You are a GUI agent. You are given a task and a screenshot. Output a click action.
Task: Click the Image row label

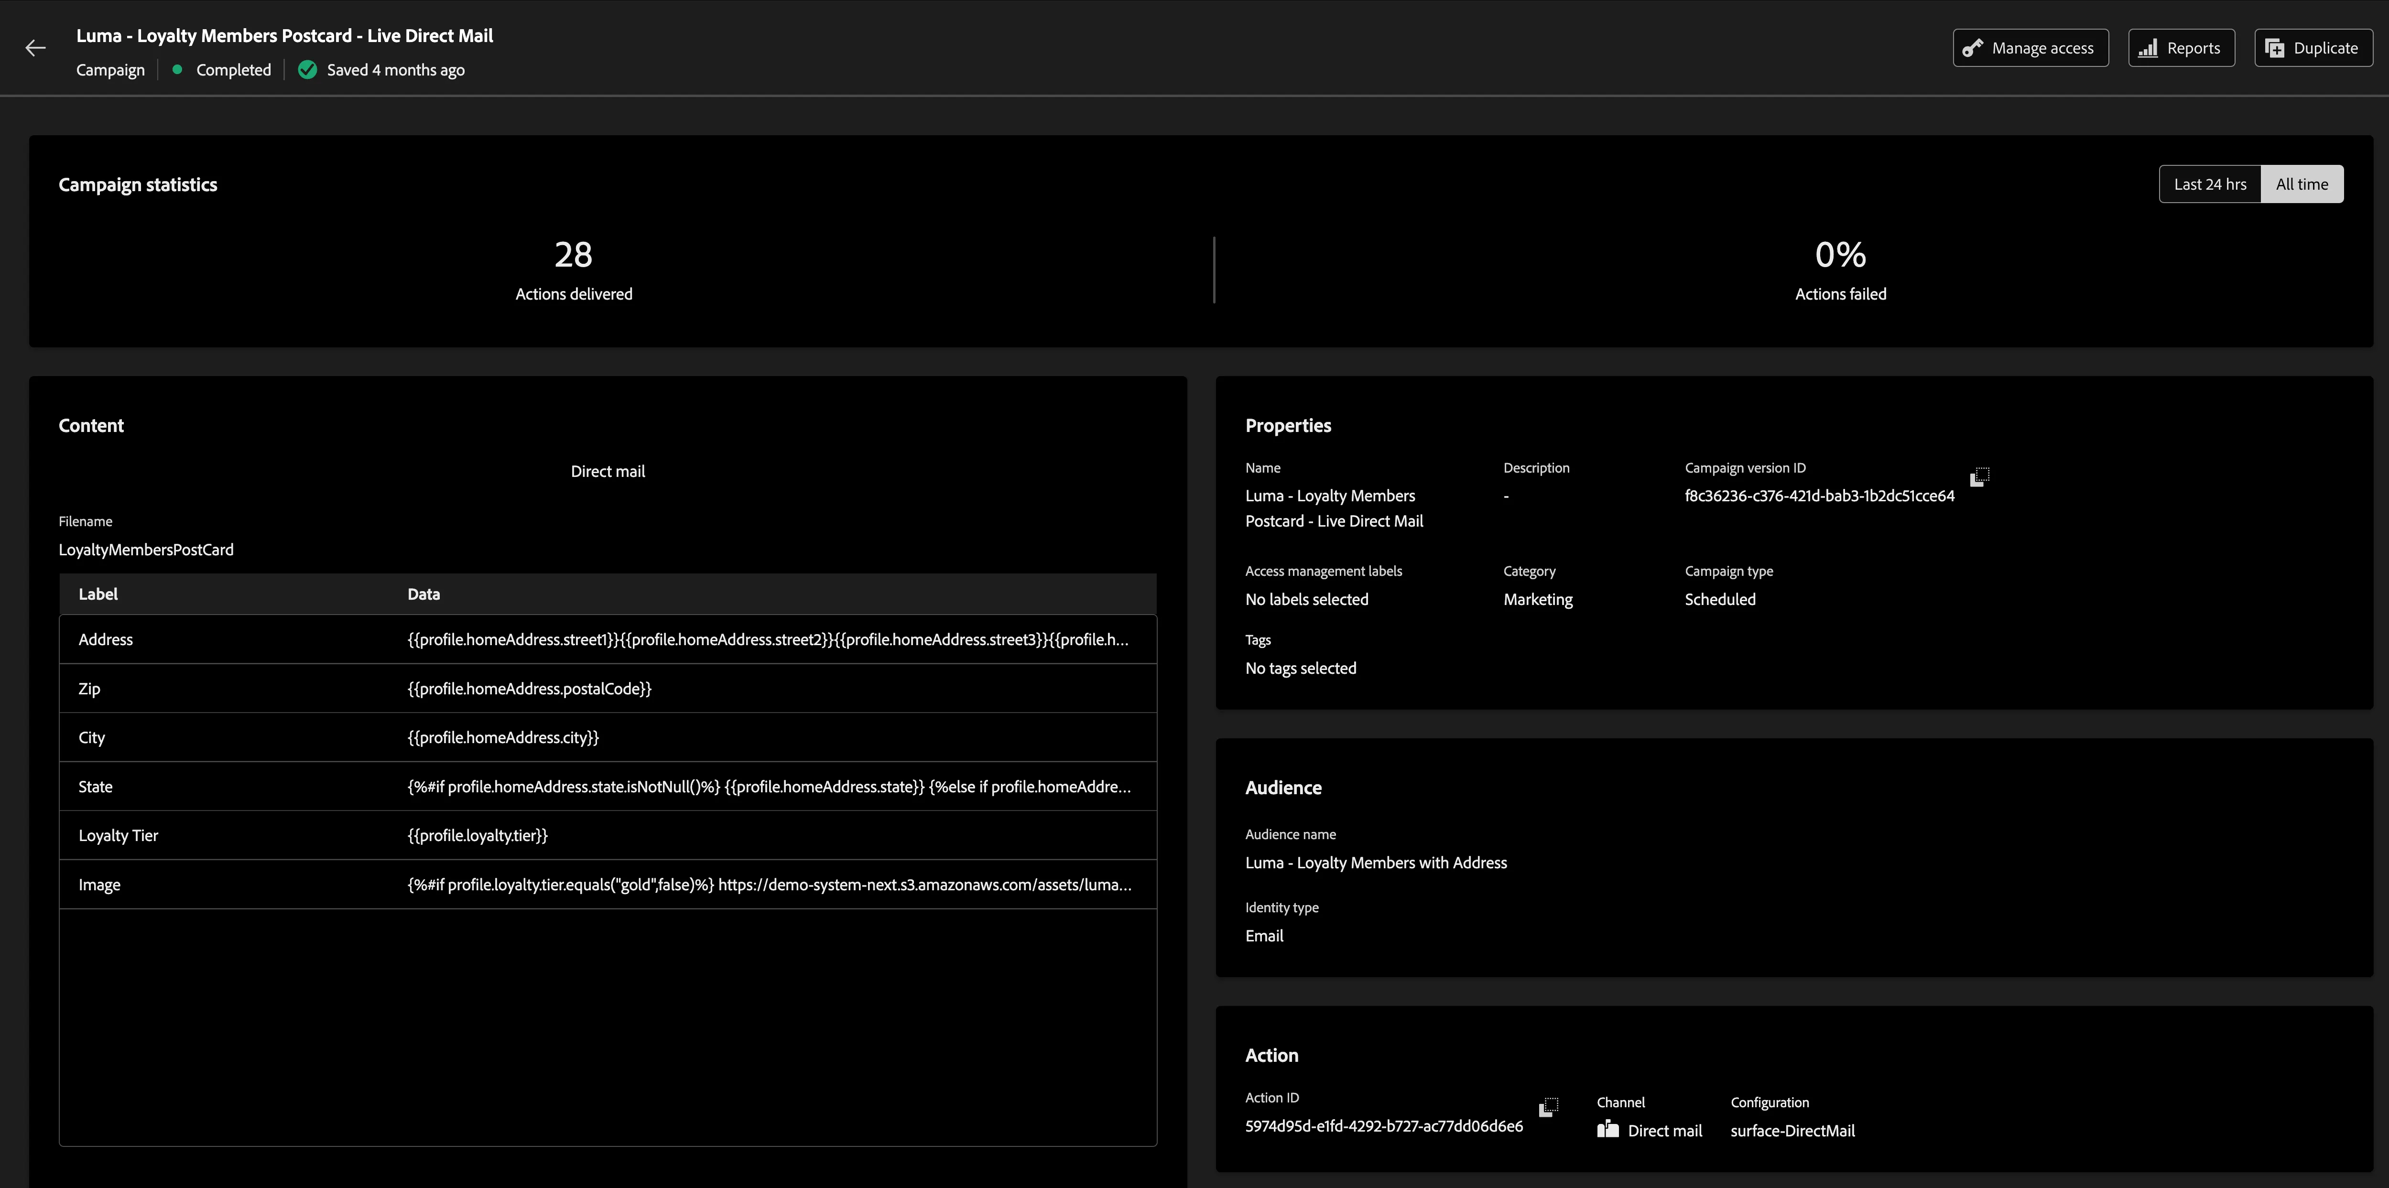click(99, 885)
